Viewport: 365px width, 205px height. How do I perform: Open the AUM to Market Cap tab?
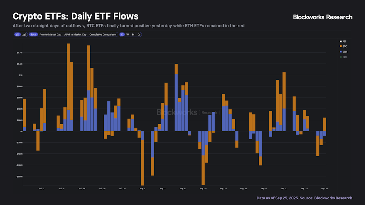[75, 35]
